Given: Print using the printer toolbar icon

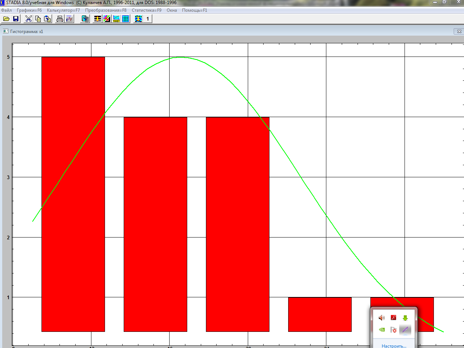Looking at the screenshot, I should pos(60,19).
